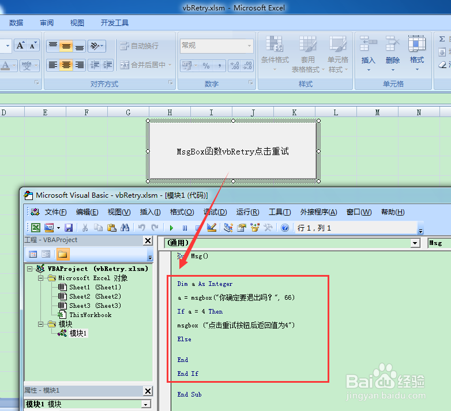Open Object Browser icon in VBA toolbar
Image resolution: width=451 pixels, height=411 pixels.
(255, 228)
